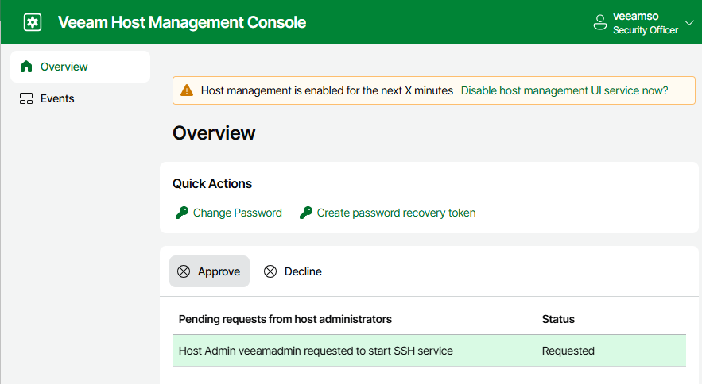The height and width of the screenshot is (384, 702).
Task: Click key icon beside recovery token
Action: pyautogui.click(x=306, y=213)
